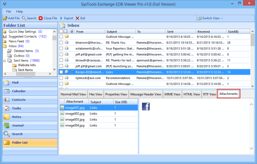257x164 pixels.
Task: Collapse the Sent Items (1998) tree node
Action: pos(5,61)
